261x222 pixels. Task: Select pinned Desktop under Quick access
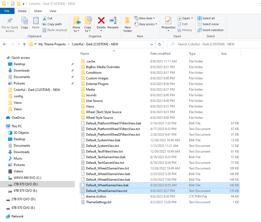[x=19, y=64]
